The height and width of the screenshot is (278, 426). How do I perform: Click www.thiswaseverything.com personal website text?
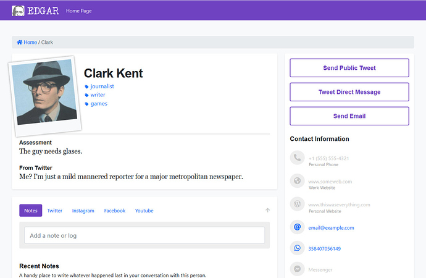tap(339, 204)
